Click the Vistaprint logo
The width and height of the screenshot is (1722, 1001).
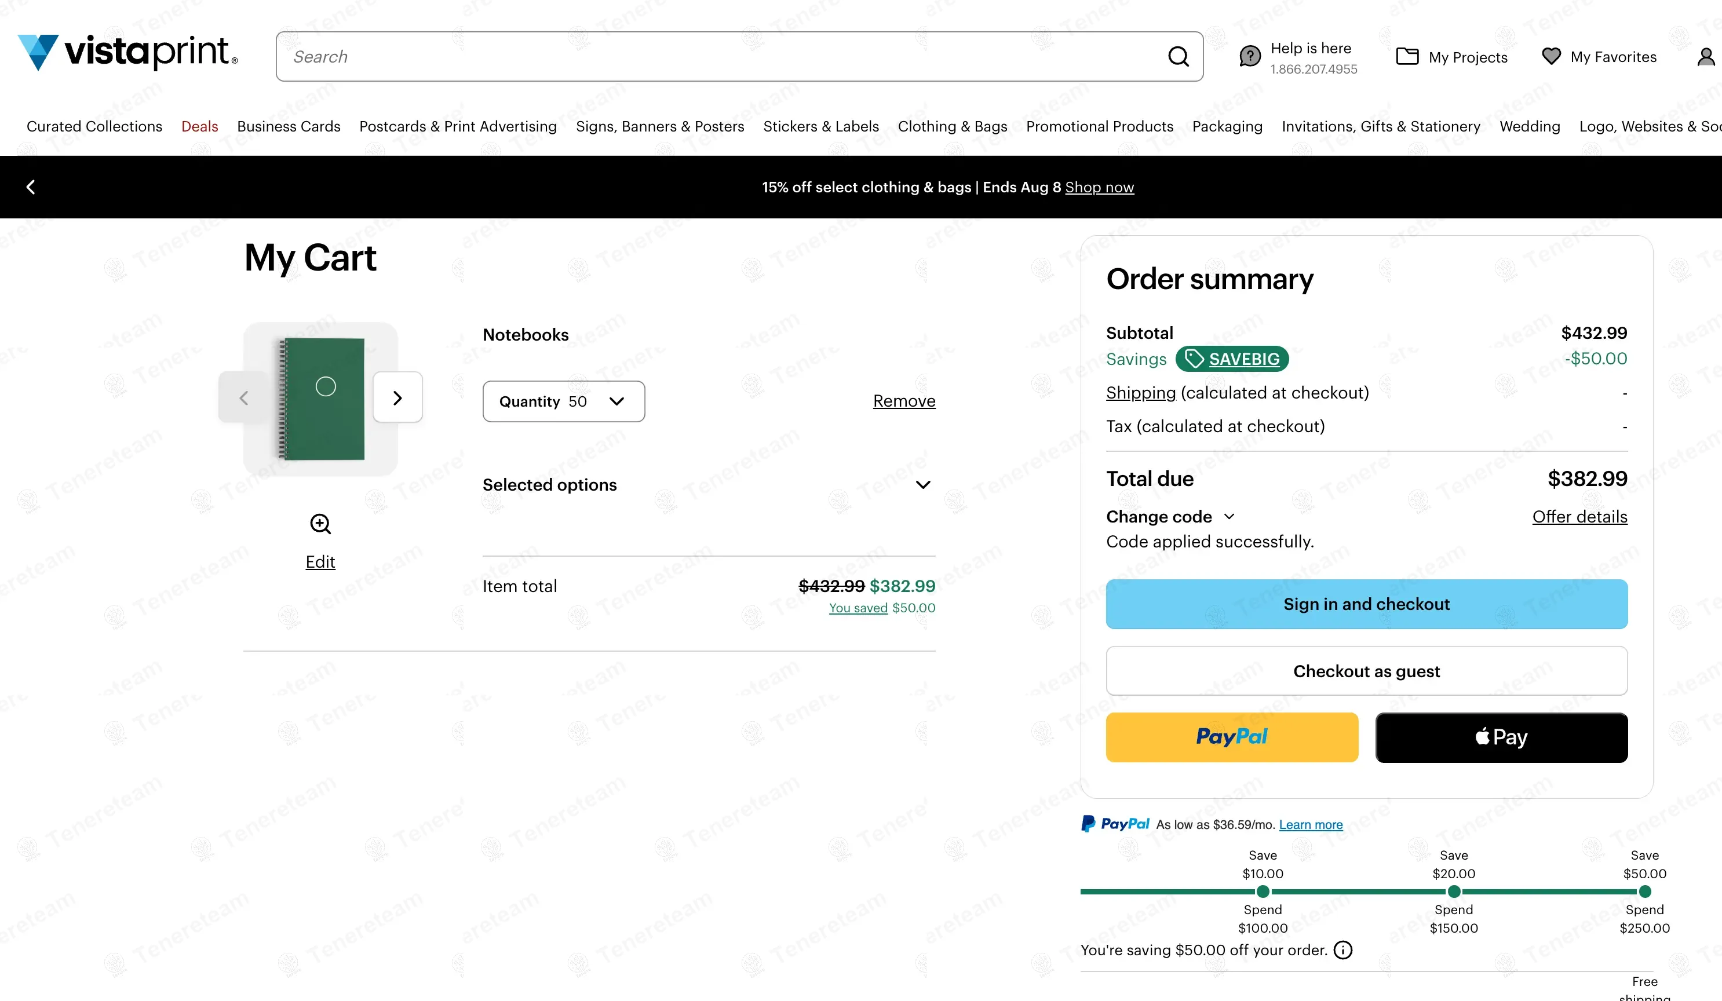click(128, 53)
